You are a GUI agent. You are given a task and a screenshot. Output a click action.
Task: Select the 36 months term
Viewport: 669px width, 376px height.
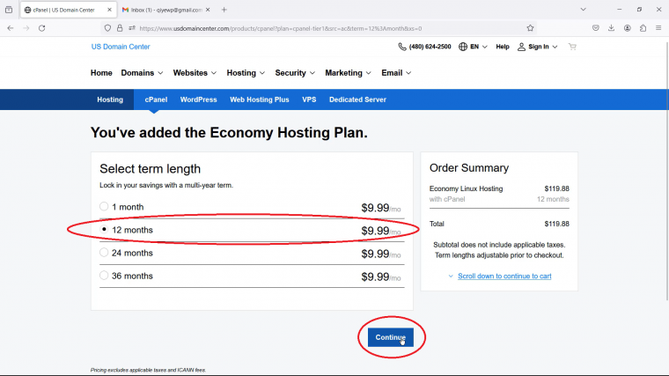pyautogui.click(x=104, y=276)
